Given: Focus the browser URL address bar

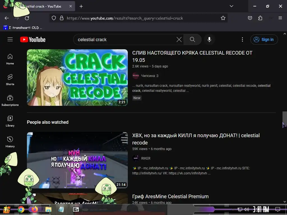Looking at the screenshot, I should [139, 18].
